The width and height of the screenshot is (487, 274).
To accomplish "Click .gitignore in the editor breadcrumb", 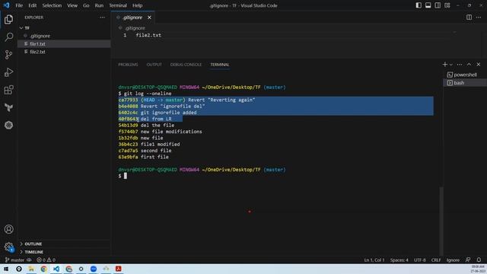I will [135, 28].
